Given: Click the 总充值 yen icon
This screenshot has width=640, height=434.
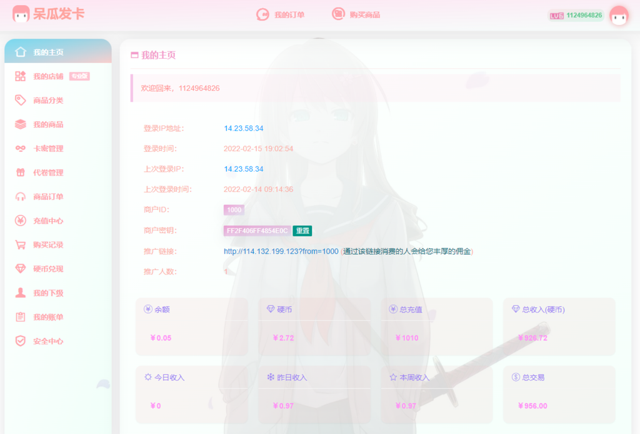Looking at the screenshot, I should coord(393,309).
